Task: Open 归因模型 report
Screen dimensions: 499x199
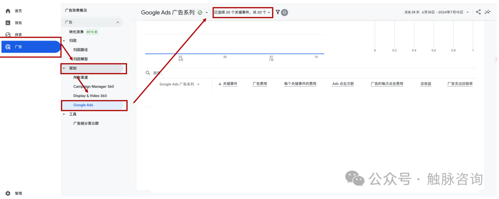Action: [80, 59]
